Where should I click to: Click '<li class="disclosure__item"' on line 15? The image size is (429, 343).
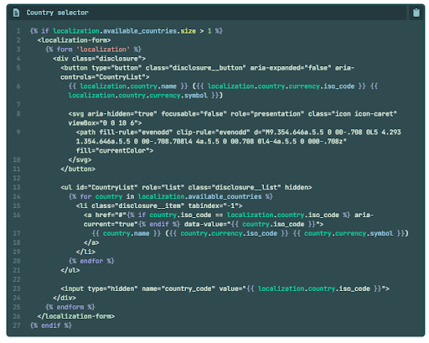click(x=130, y=205)
